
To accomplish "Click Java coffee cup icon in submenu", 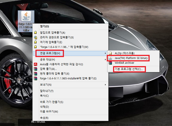I will (110, 58).
